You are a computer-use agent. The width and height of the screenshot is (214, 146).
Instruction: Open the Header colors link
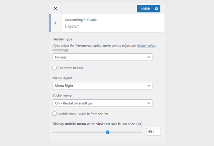click(146, 46)
